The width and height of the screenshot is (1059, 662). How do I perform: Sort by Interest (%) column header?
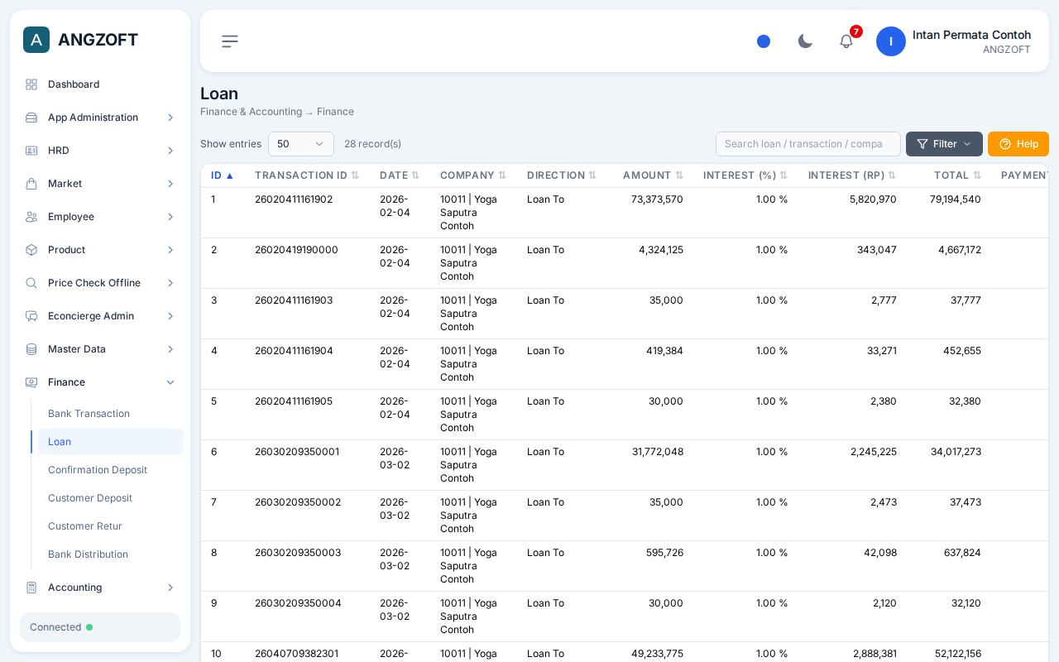[745, 175]
